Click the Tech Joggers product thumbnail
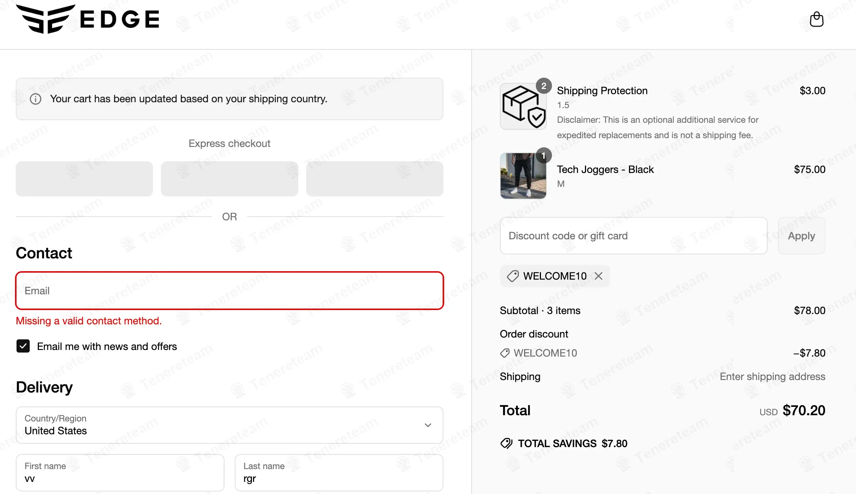 [x=523, y=176]
